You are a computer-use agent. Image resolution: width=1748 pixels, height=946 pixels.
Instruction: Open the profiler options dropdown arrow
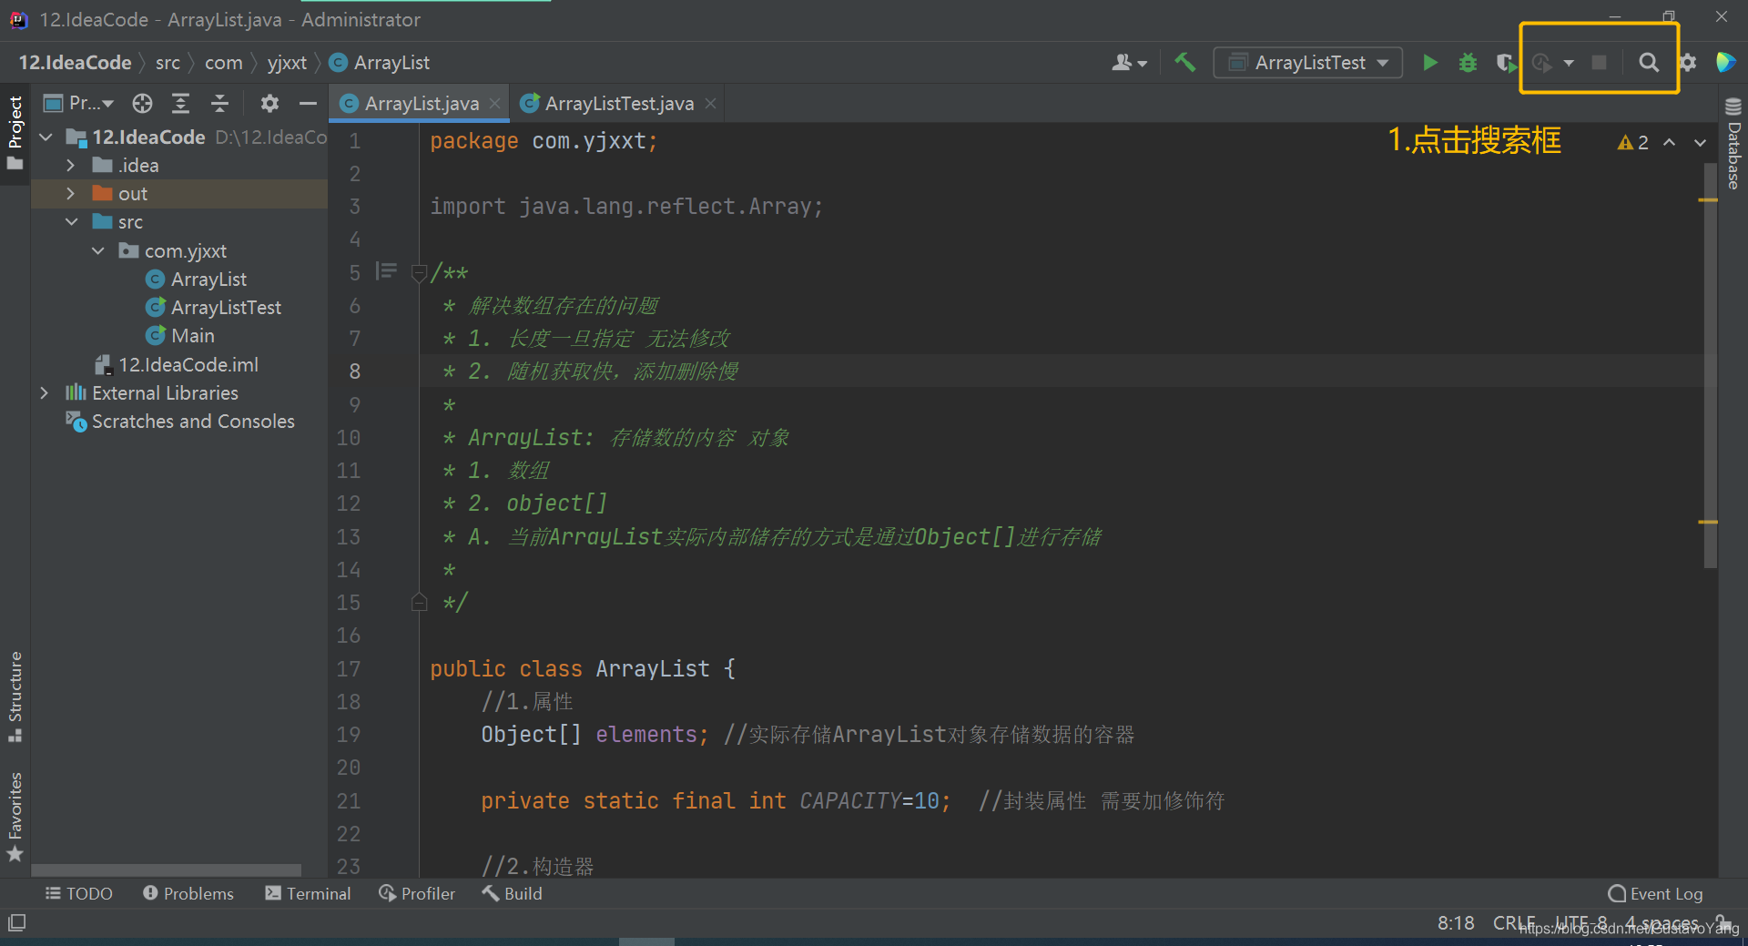pos(1569,63)
